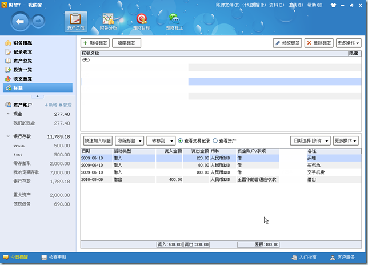Screen dimensions: 368x265
Task: Click the 新增标签 button
Action: point(95,43)
